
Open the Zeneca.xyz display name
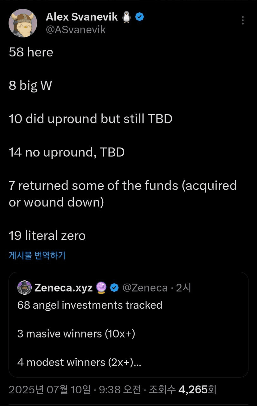63,288
